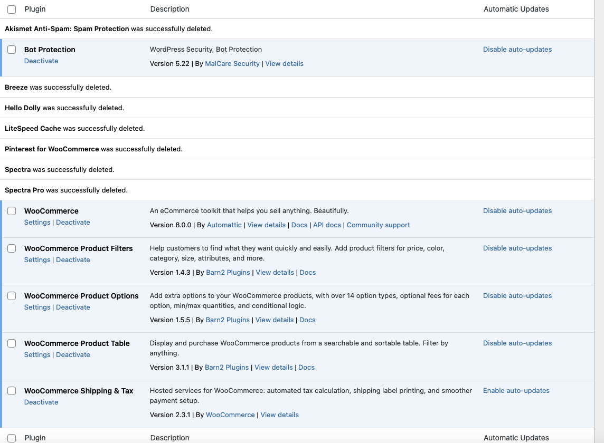604x443 pixels.
Task: Open the Automattic author link
Action: click(x=224, y=225)
